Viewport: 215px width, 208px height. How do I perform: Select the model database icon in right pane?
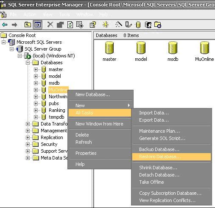click(141, 48)
